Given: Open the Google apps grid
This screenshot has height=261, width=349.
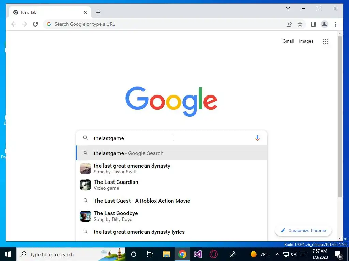Looking at the screenshot, I should click(x=325, y=41).
